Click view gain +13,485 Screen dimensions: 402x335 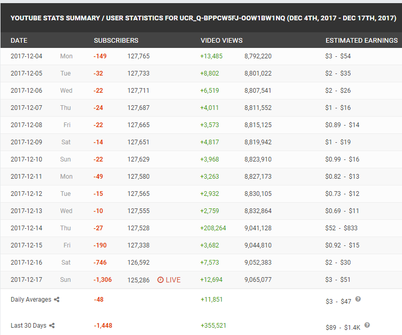pos(211,56)
